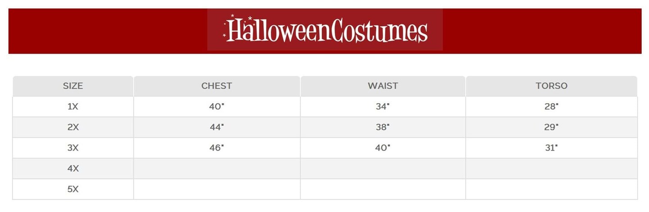Click the 3X chest value 46"
This screenshot has height=212, width=649.
217,148
